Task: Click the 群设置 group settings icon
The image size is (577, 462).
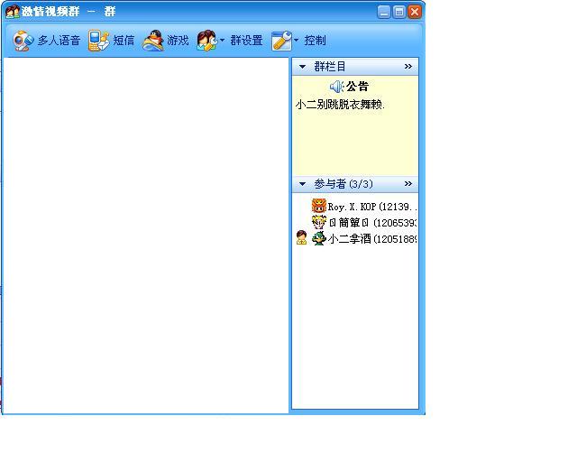Action: click(206, 41)
